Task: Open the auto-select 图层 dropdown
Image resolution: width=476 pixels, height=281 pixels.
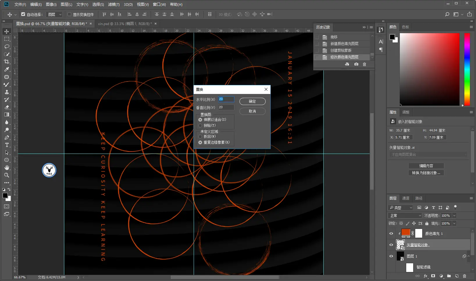Action: 55,14
